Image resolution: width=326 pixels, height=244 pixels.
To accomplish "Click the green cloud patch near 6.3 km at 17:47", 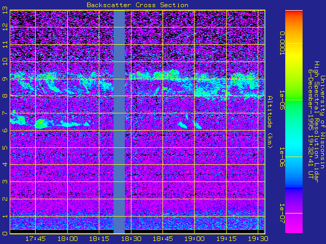I will point(40,124).
